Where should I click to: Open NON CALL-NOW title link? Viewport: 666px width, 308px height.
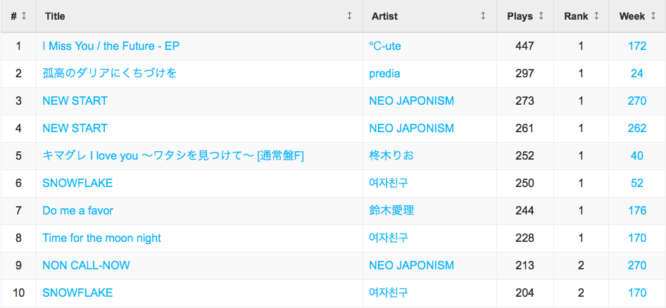point(86,266)
